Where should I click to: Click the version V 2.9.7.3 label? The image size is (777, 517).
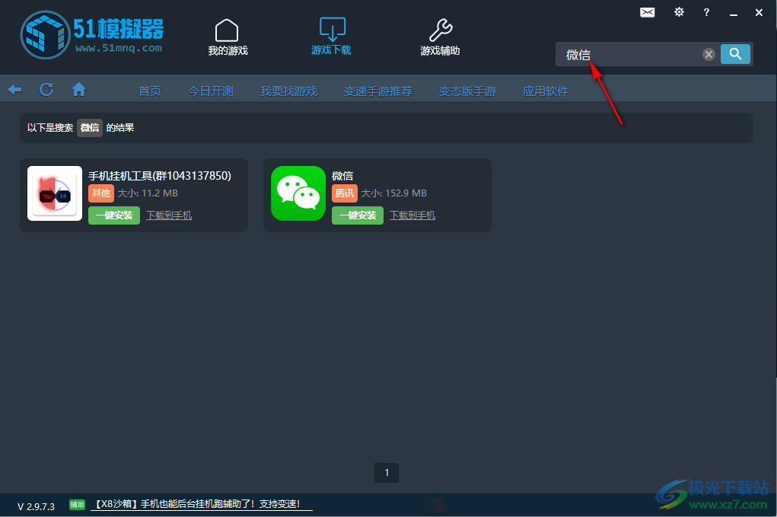pos(37,506)
